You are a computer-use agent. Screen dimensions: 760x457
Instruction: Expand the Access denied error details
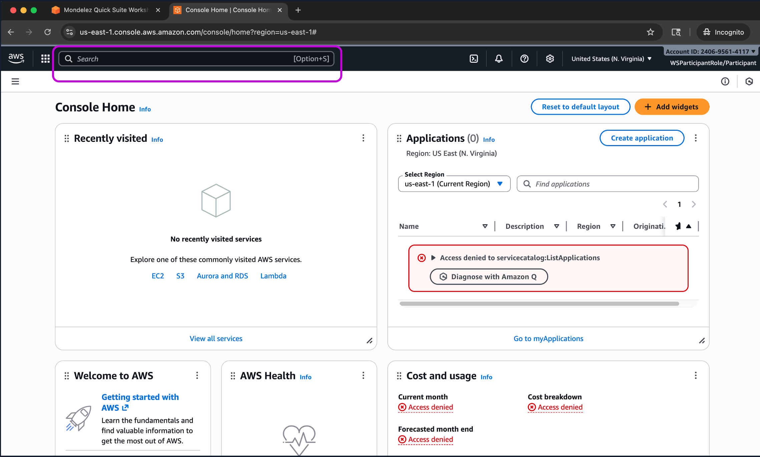pyautogui.click(x=433, y=258)
